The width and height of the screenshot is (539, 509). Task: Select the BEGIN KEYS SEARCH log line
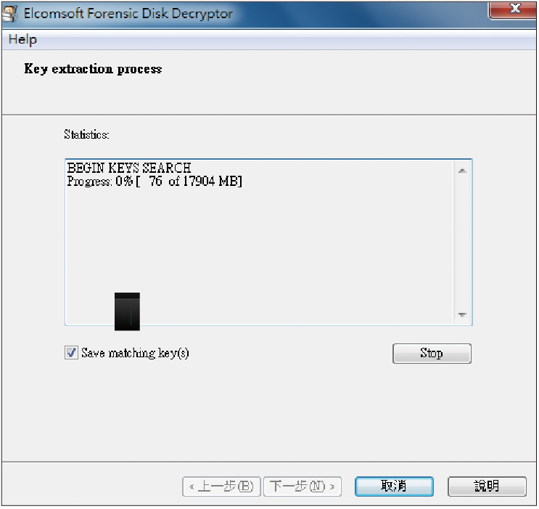(x=129, y=168)
